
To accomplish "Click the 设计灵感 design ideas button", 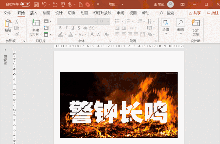I will (x=196, y=27).
